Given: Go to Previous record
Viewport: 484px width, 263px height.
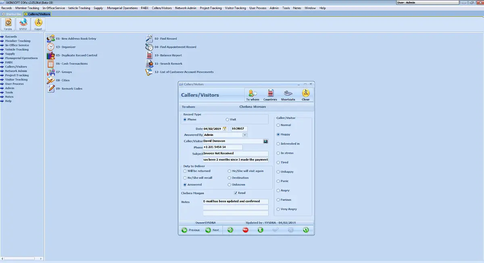Looking at the screenshot, I should pos(190,230).
